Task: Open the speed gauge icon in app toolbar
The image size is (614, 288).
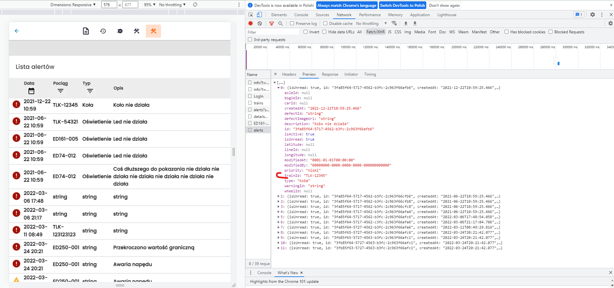Action: click(x=120, y=31)
